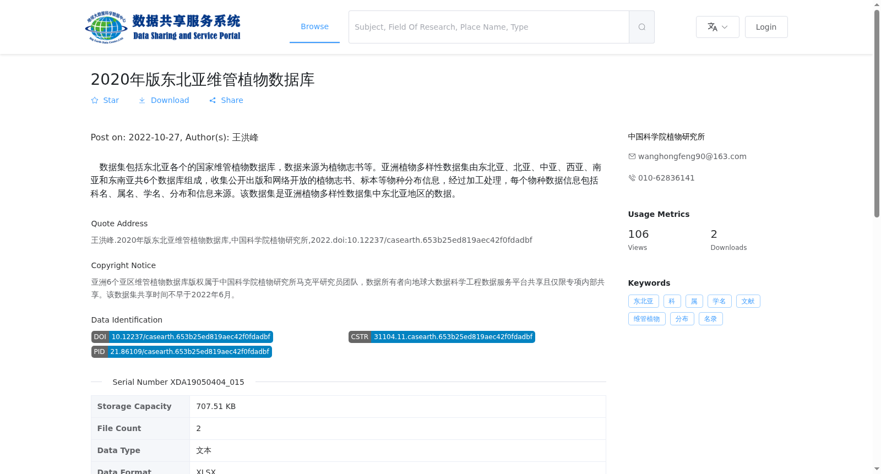Focus the subject search input field
This screenshot has height=474, width=881.
489,27
